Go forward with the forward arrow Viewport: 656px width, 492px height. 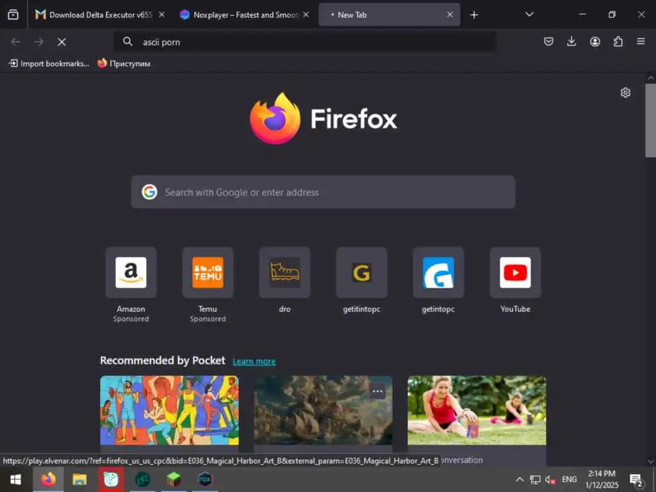(x=39, y=42)
